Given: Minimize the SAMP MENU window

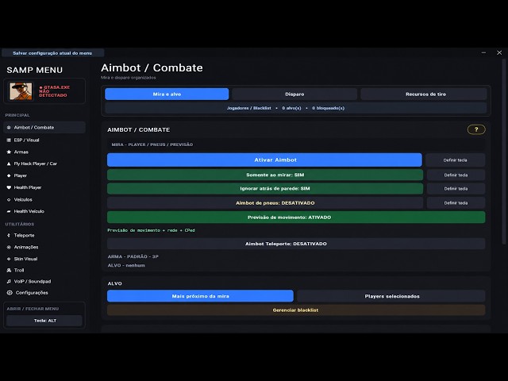Looking at the screenshot, I should [483, 52].
